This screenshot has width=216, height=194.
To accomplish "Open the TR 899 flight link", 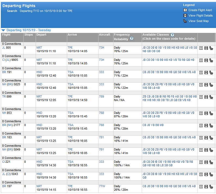I will point(7,96).
